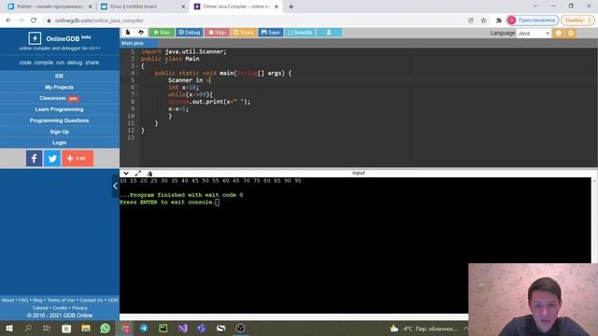Go to Login page
The image size is (598, 336).
click(x=59, y=143)
